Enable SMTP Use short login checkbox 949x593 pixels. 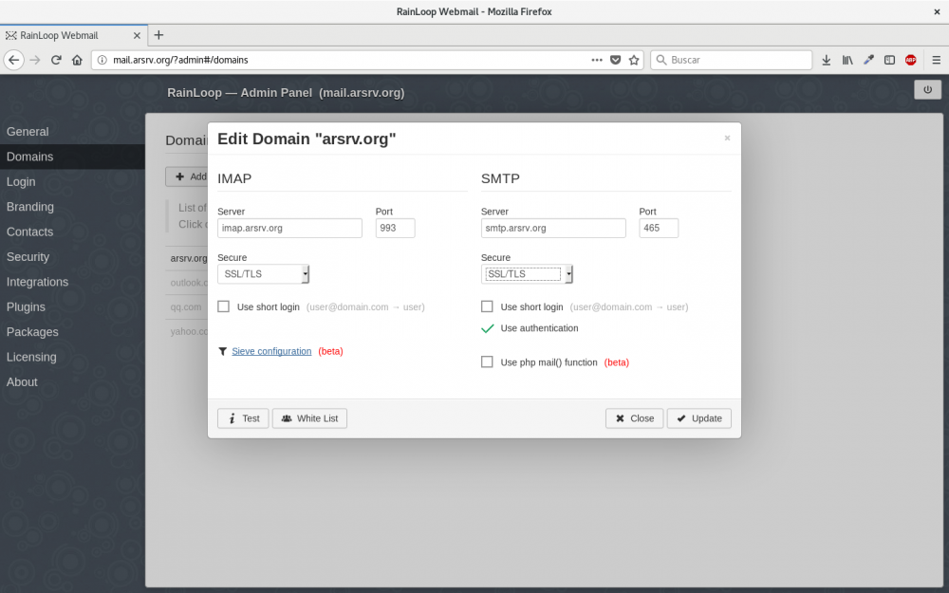click(x=487, y=306)
